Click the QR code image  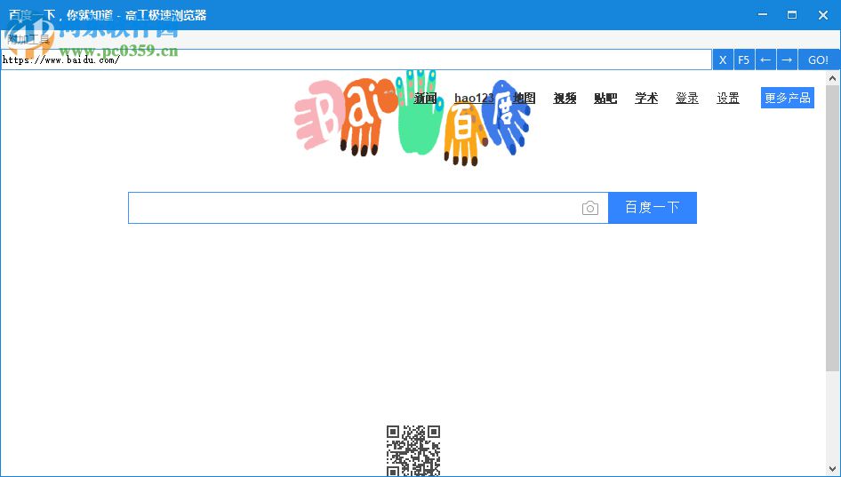413,450
